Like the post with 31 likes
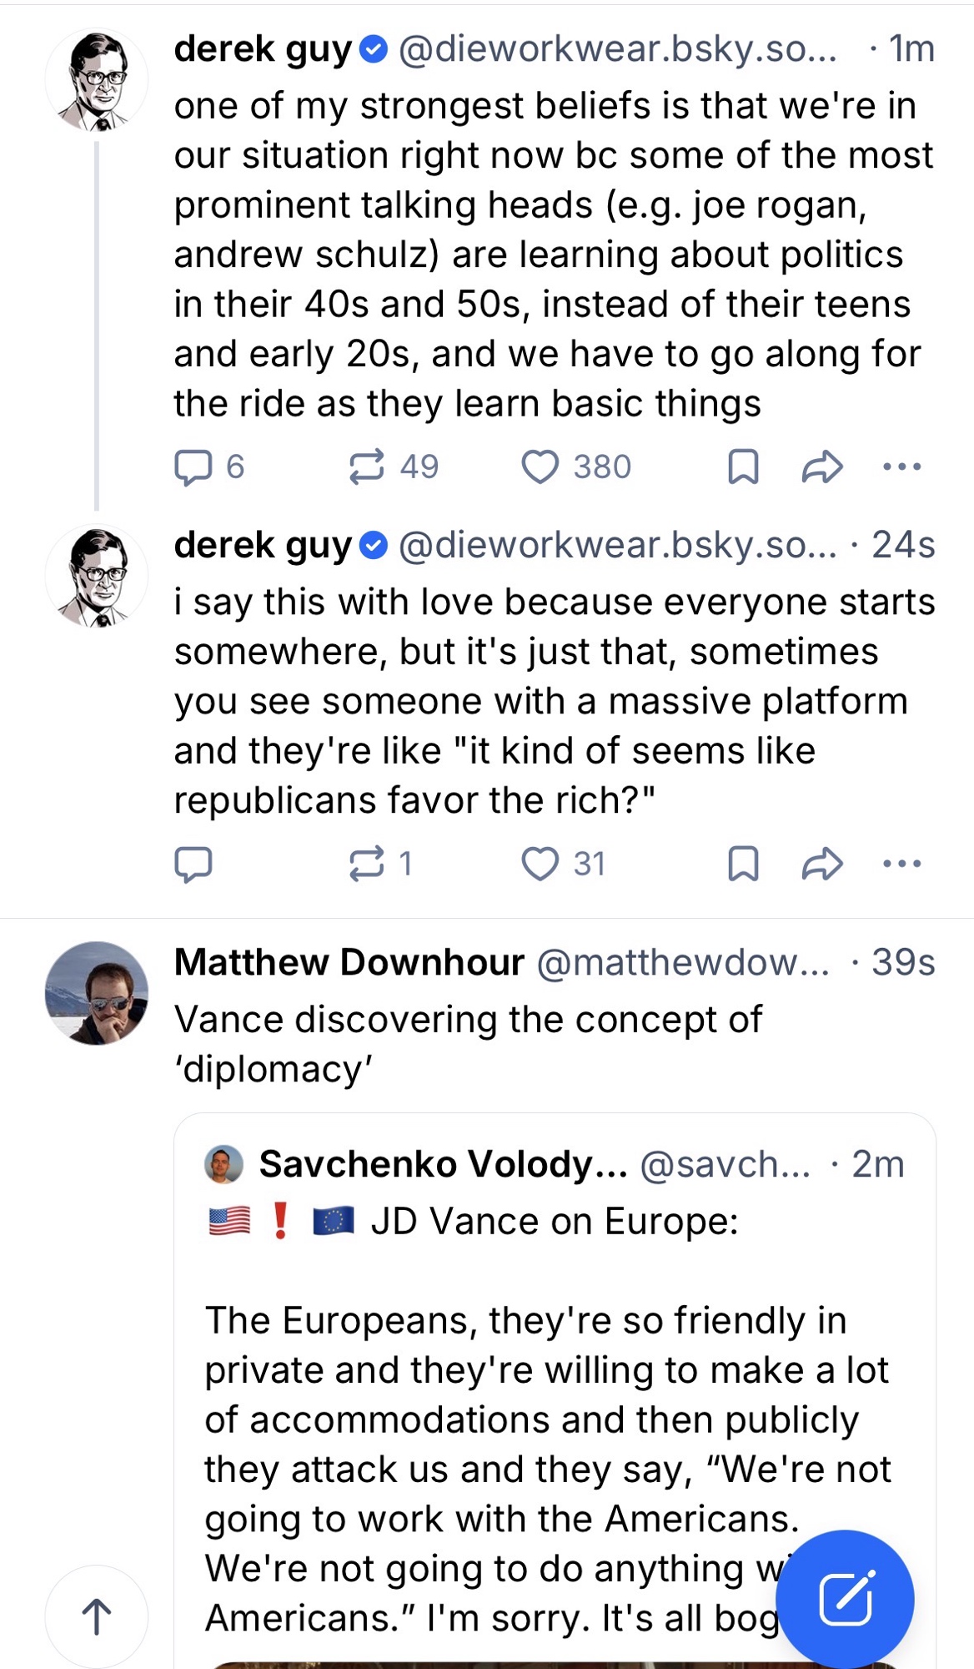Viewport: 974px width, 1669px height. point(540,864)
